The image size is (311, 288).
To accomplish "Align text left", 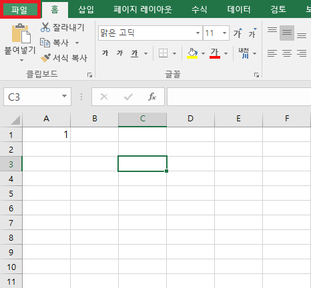I will pos(272,53).
